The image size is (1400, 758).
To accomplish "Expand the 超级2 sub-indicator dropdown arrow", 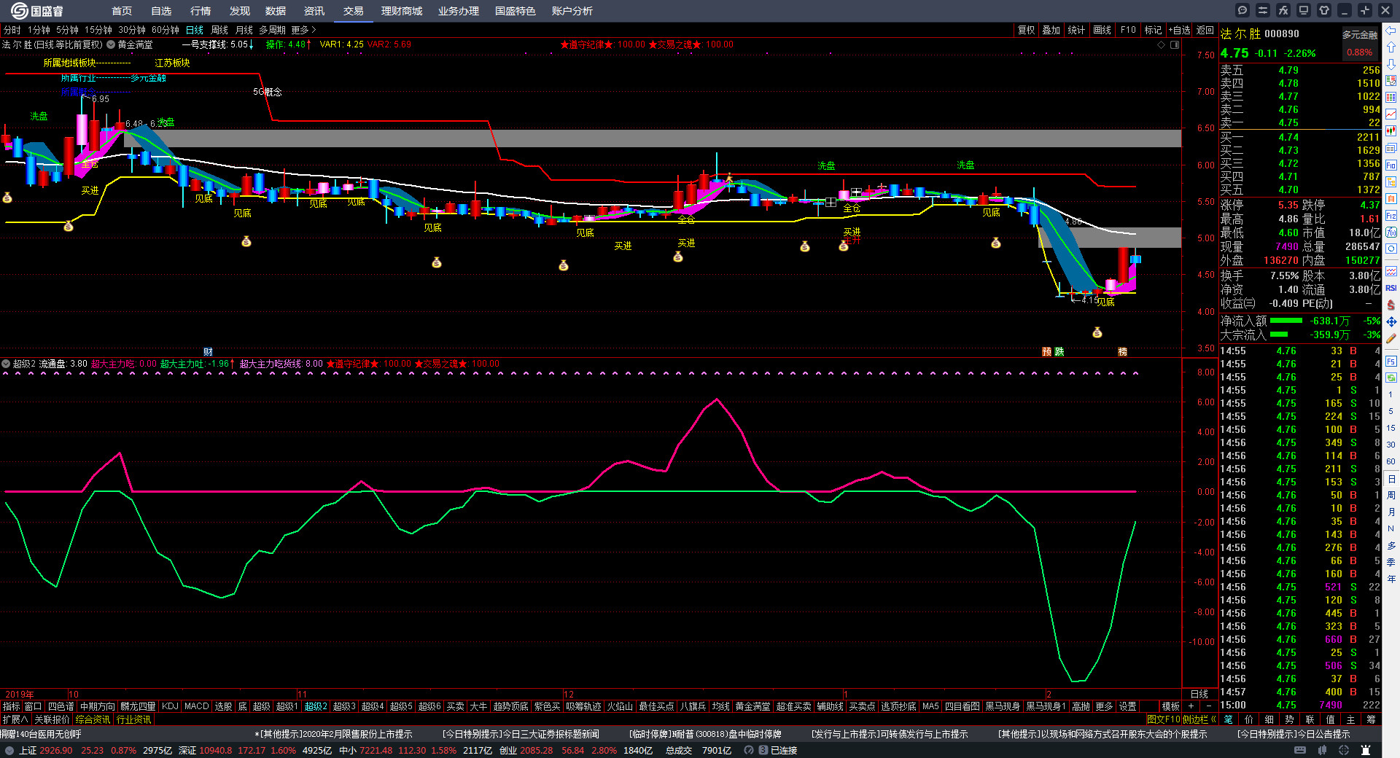I will (6, 364).
